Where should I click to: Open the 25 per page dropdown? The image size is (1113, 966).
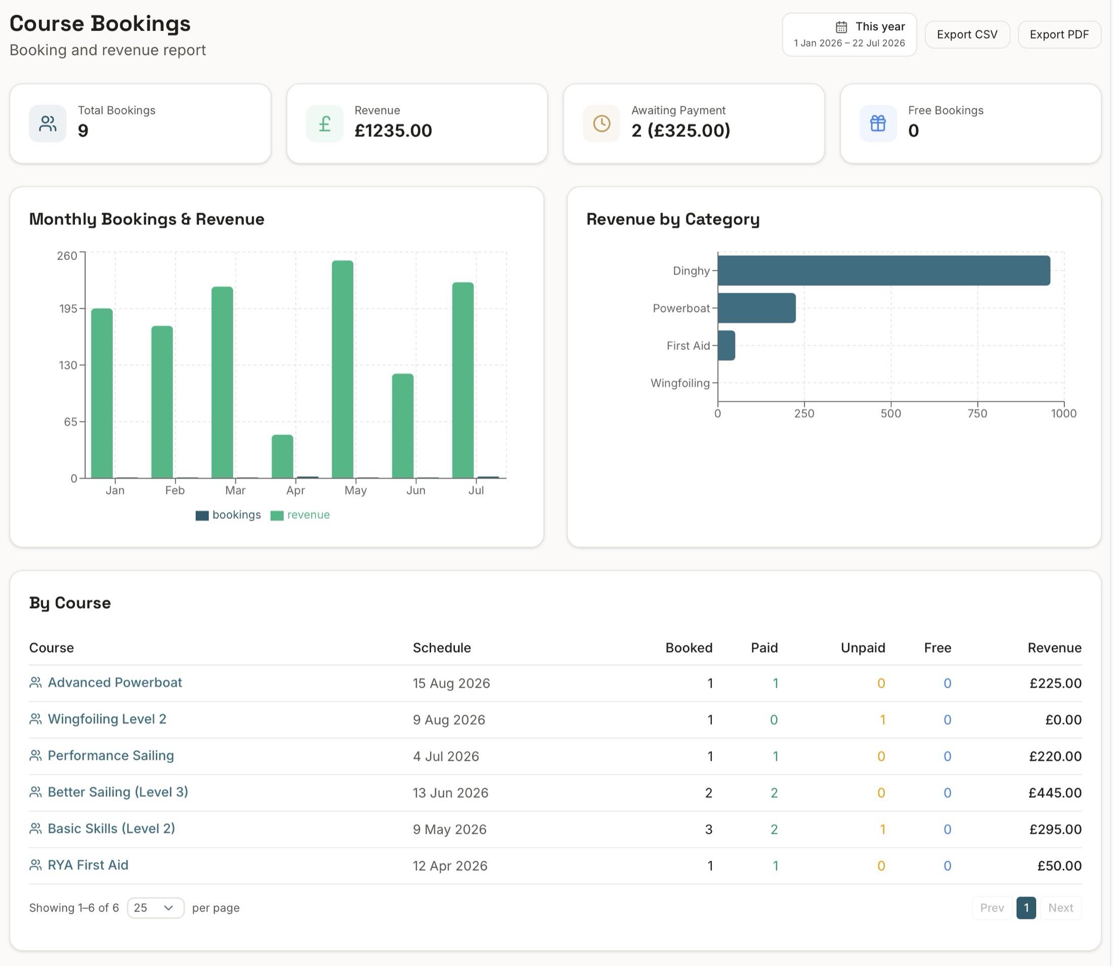(x=156, y=908)
